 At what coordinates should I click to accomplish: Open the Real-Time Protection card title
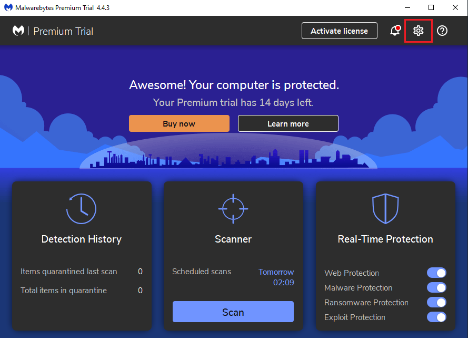click(x=385, y=239)
